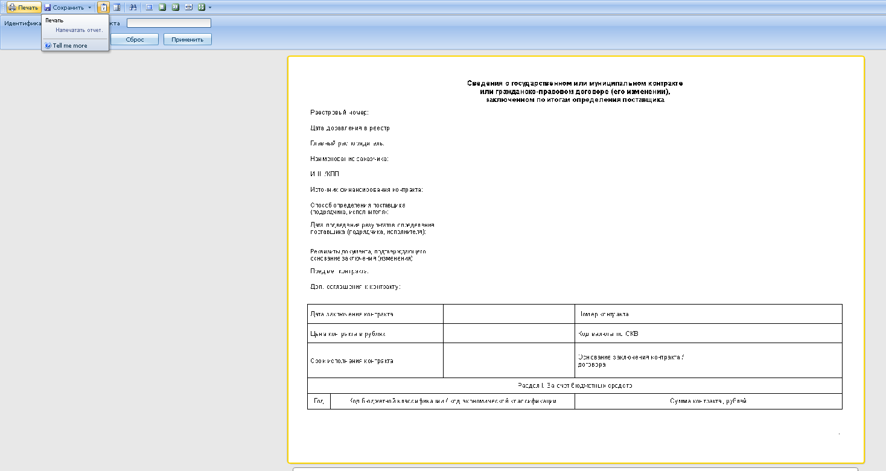Screen dimensions: 886x471
Task: Select the page width view icon
Action: click(x=189, y=7)
